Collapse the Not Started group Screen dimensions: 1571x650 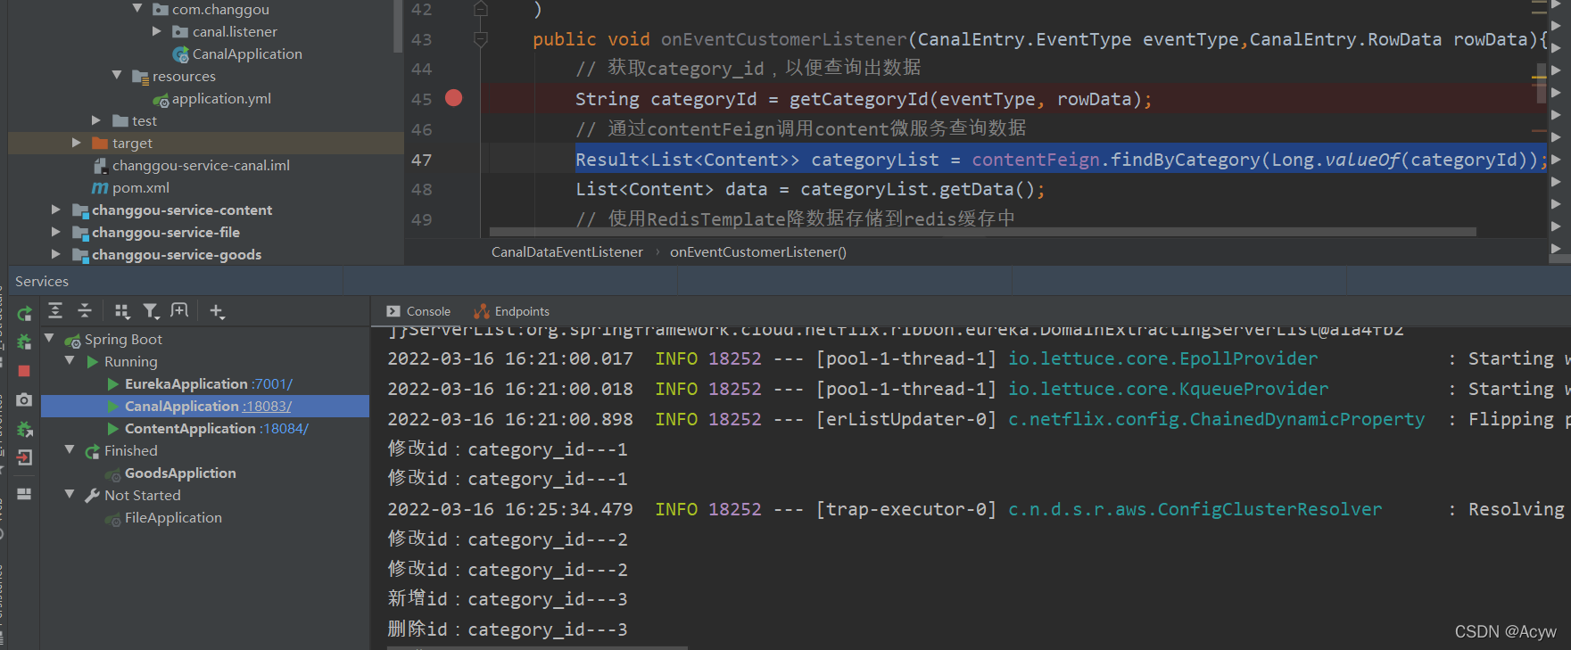pos(70,495)
